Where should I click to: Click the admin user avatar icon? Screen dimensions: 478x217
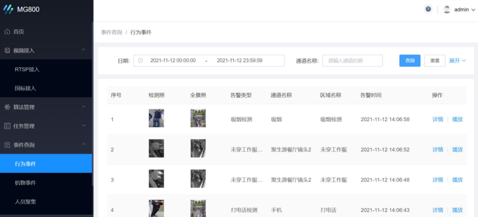[447, 9]
